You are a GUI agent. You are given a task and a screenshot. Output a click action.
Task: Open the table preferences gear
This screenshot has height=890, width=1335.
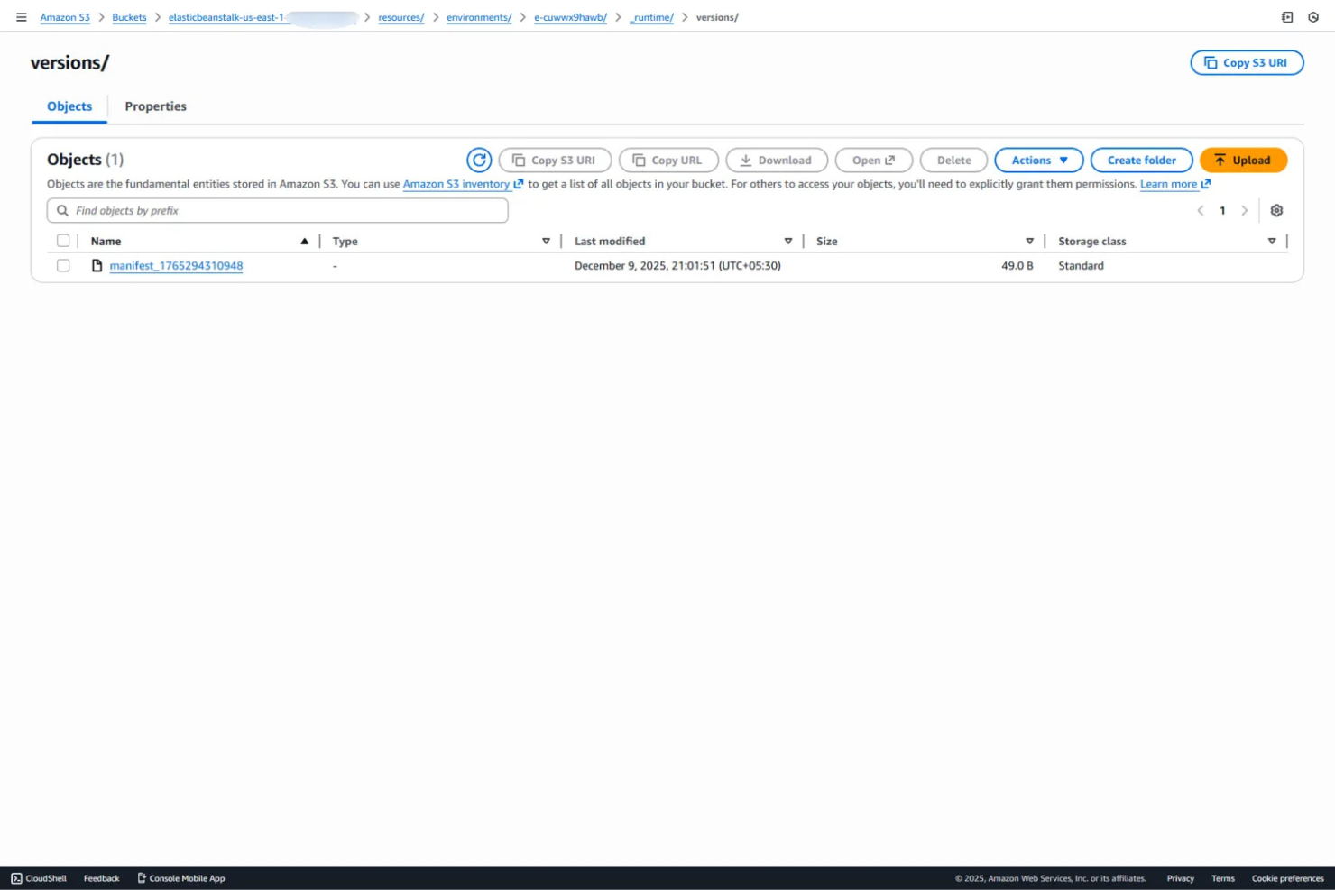(1276, 210)
